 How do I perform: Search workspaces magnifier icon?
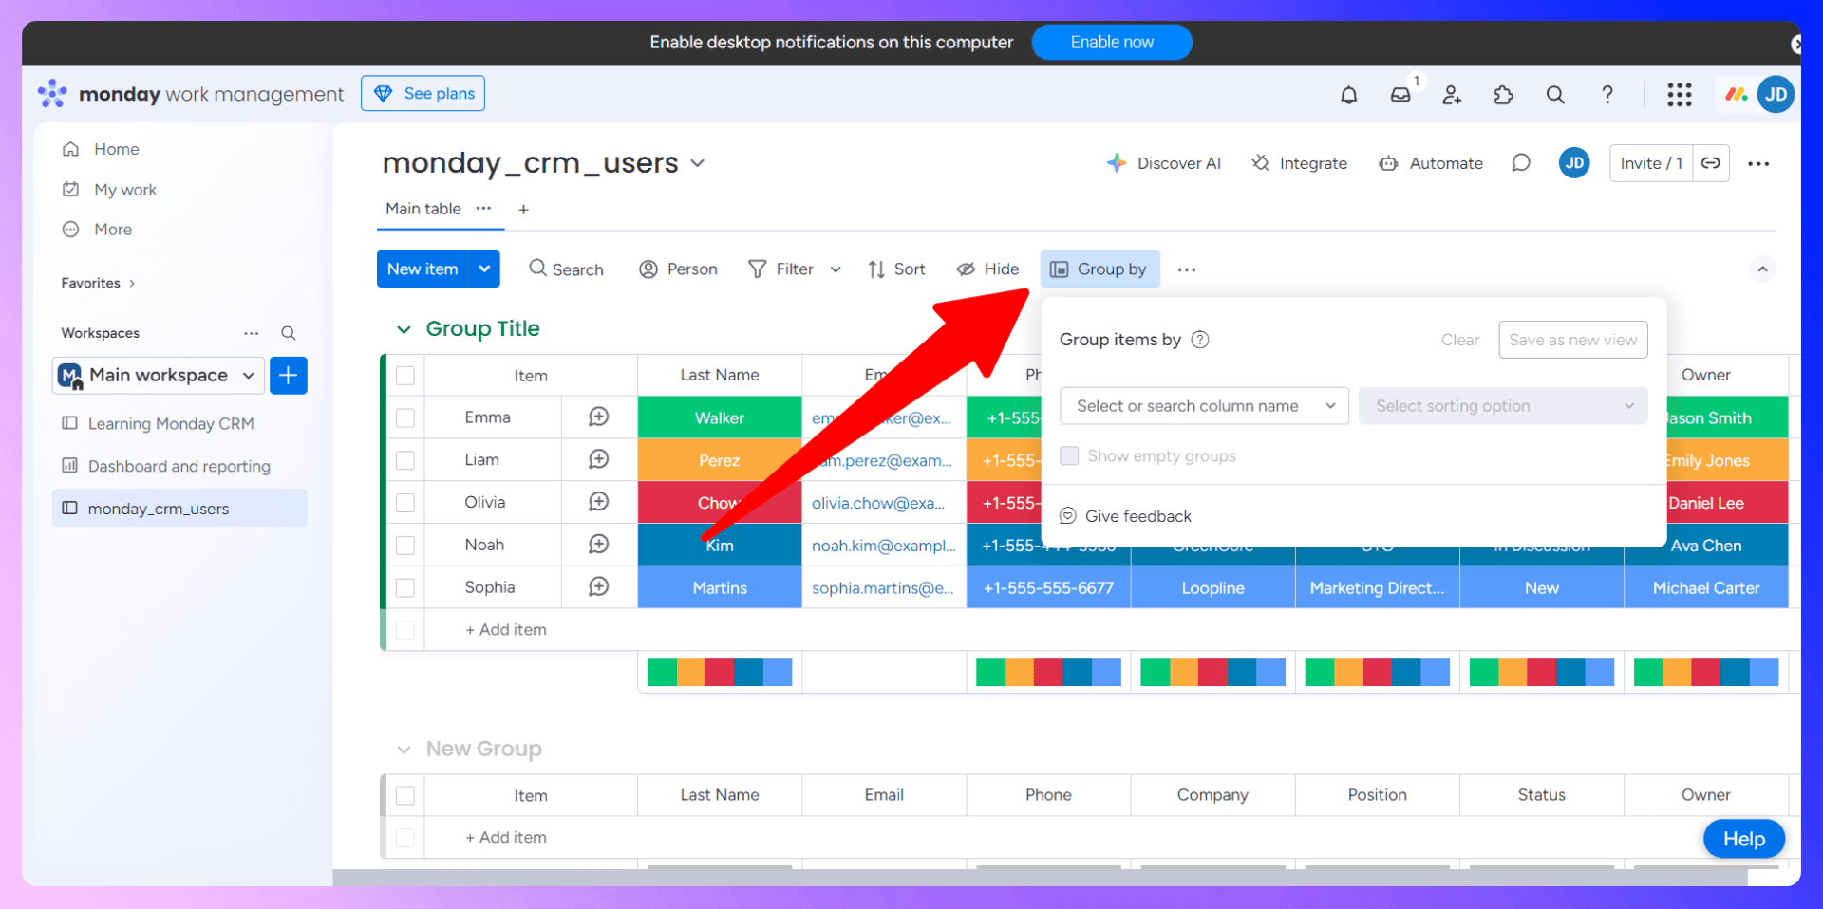click(x=289, y=333)
